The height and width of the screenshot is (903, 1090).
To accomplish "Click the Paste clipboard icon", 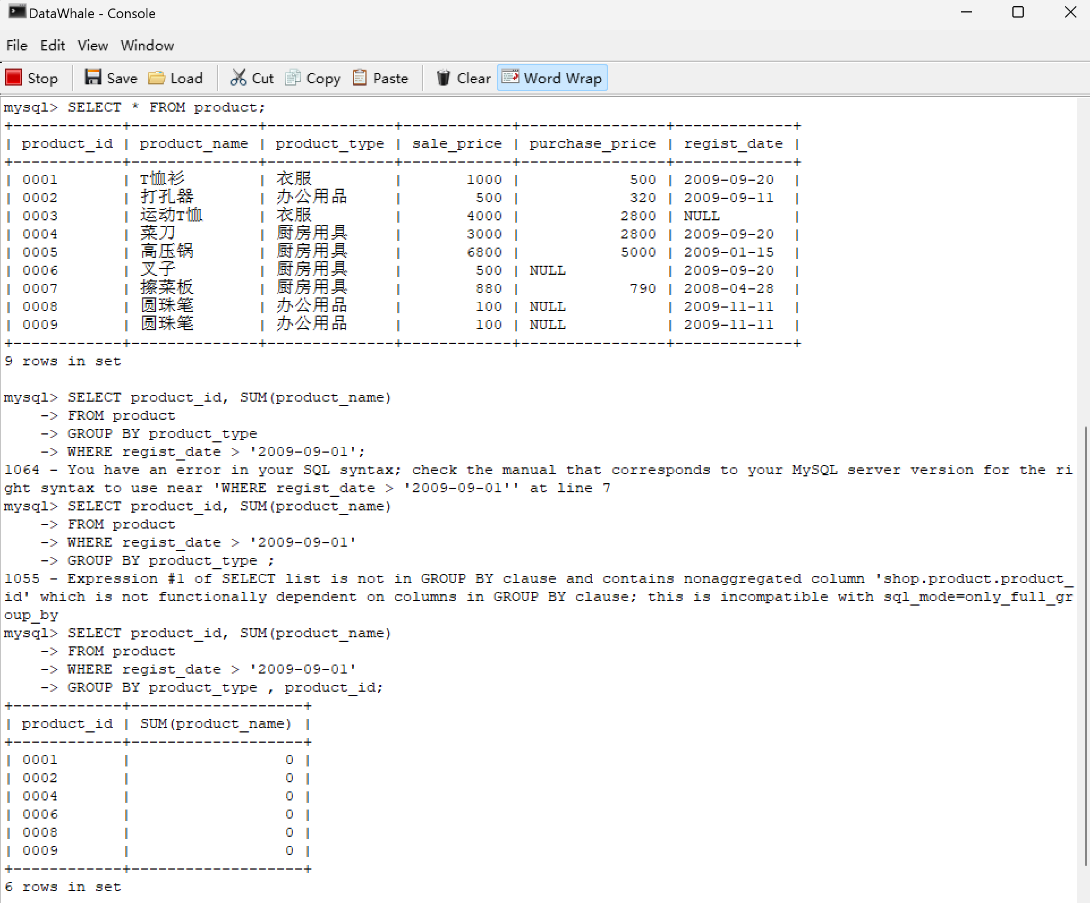I will point(360,78).
